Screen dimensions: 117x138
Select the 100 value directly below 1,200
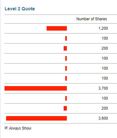click(x=105, y=38)
